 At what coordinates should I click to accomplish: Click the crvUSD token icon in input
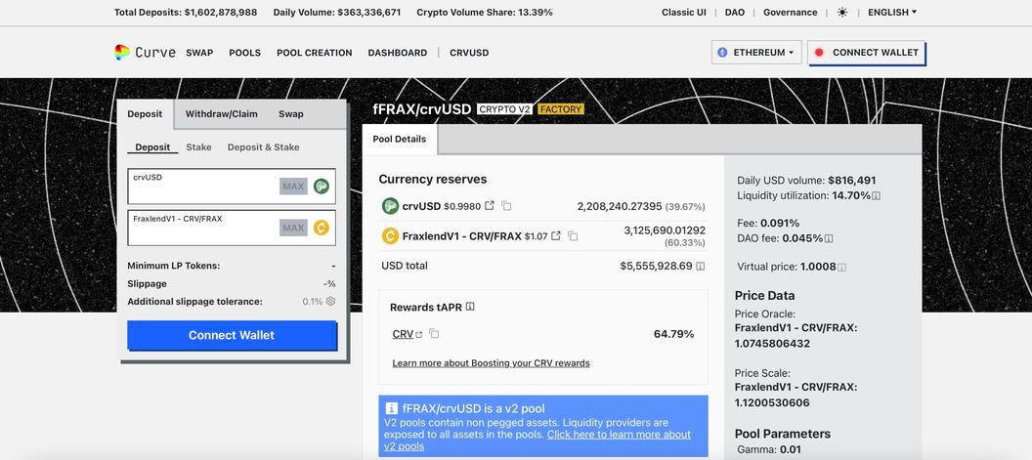coord(322,187)
